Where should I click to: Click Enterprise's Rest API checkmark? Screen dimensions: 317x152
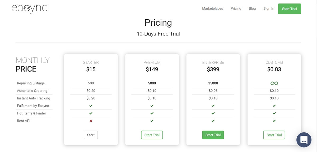coord(213,121)
